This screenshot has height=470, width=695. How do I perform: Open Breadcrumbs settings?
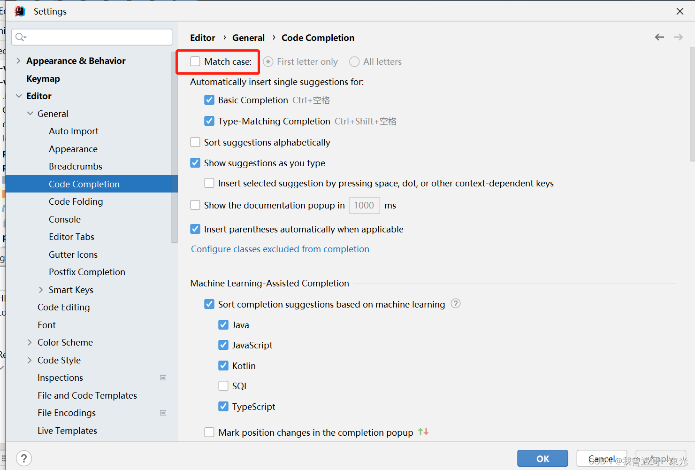(76, 166)
